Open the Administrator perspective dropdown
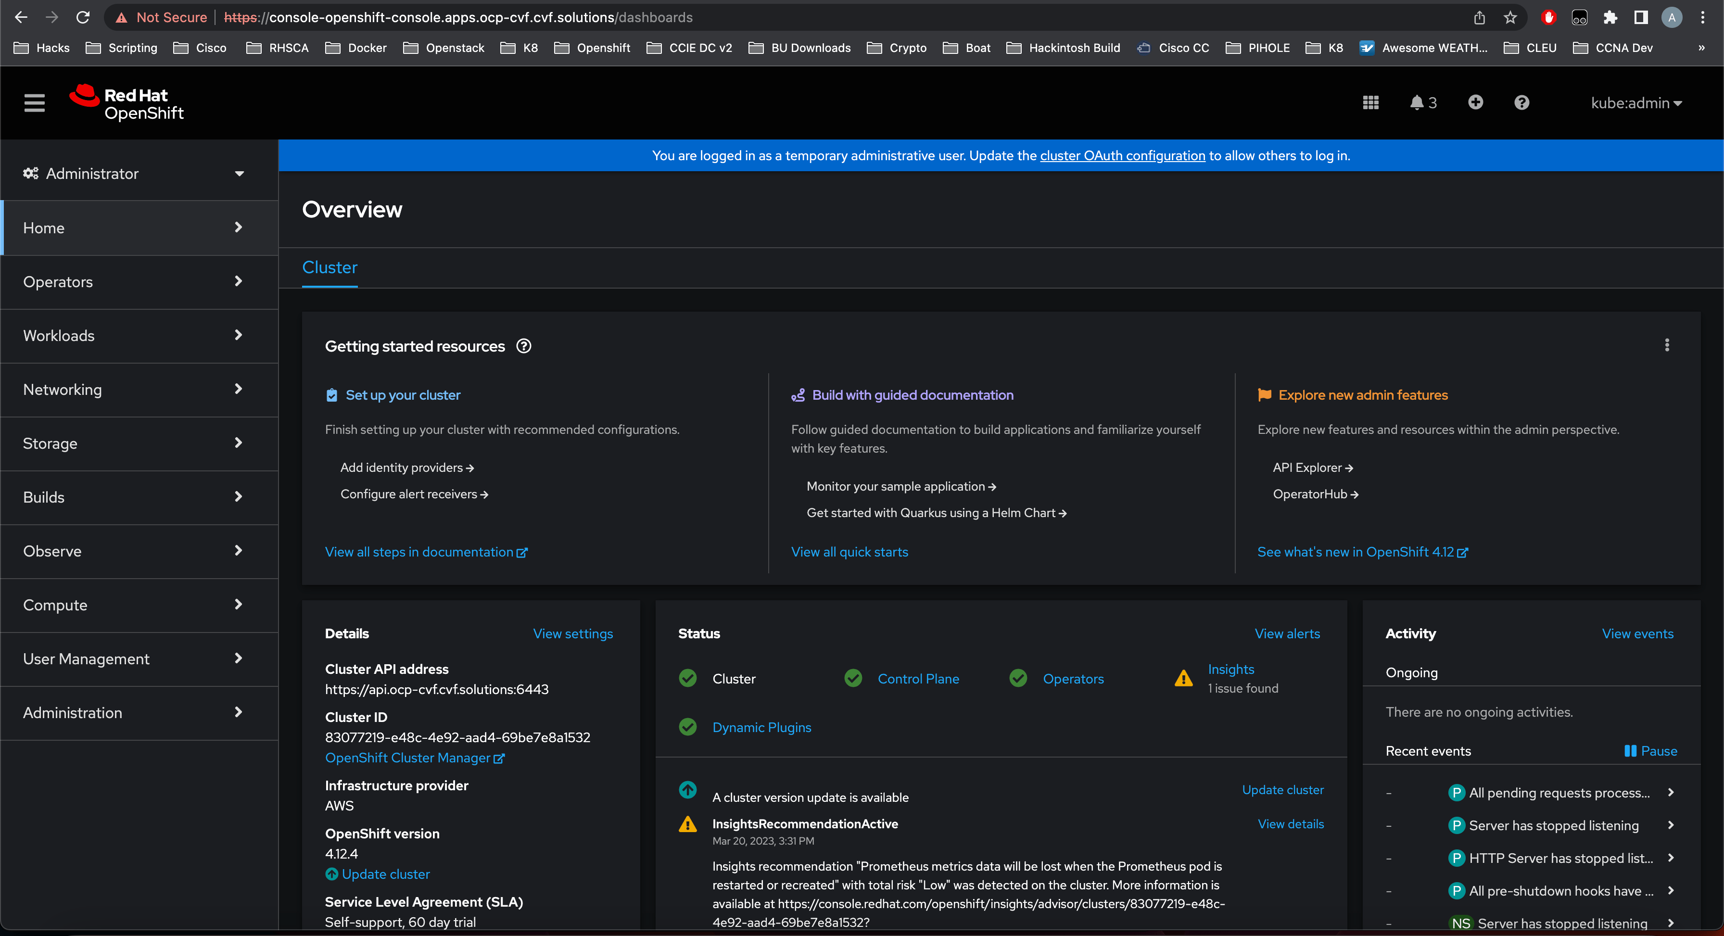 (x=134, y=174)
